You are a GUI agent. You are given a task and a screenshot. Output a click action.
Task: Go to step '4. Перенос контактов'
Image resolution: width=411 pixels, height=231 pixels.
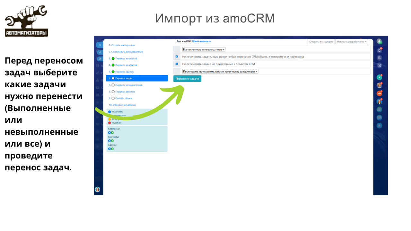point(123,65)
